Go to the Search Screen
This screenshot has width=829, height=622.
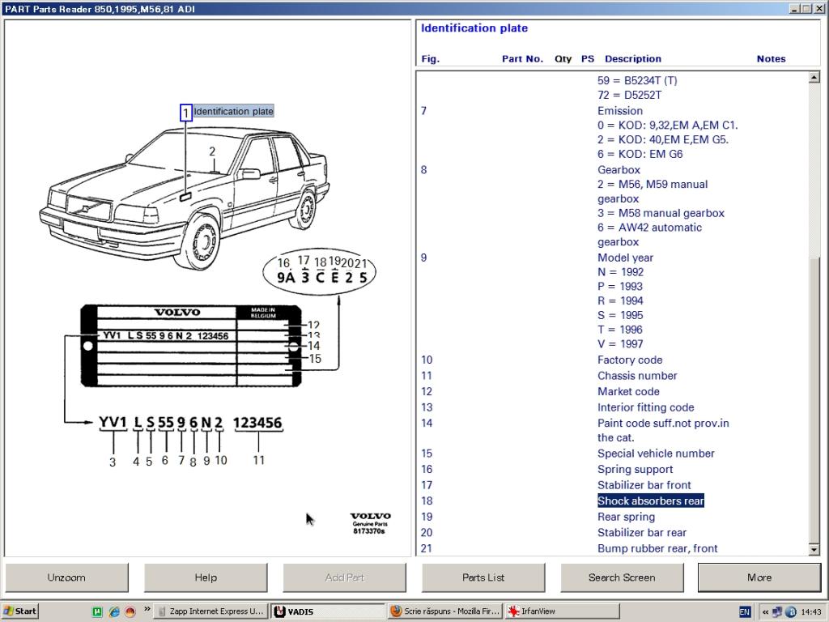click(x=622, y=577)
